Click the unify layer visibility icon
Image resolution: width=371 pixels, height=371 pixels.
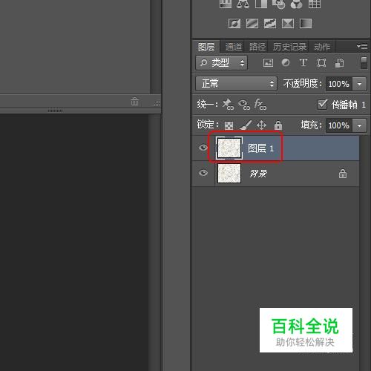click(244, 105)
